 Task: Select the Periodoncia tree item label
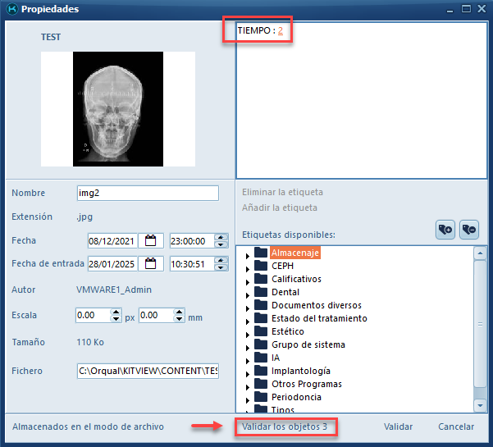coord(296,397)
